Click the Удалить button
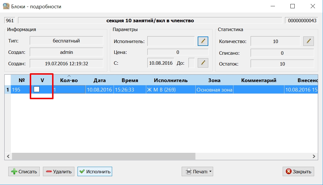The height and width of the screenshot is (185, 323). tap(58, 171)
